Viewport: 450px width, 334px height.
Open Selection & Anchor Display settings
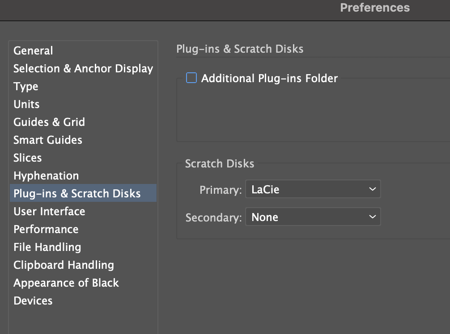(x=83, y=68)
